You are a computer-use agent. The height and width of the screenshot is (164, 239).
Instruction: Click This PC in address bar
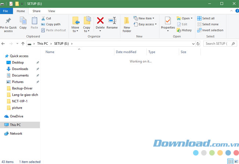[43, 44]
